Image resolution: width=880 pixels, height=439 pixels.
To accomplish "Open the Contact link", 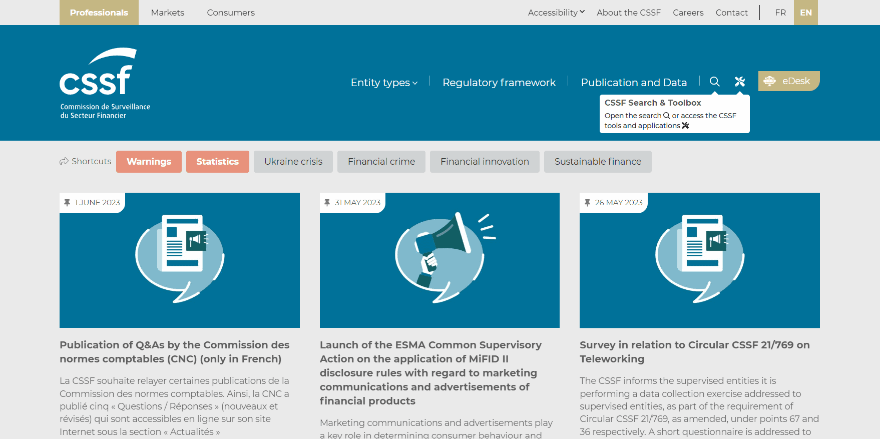I will (x=732, y=13).
